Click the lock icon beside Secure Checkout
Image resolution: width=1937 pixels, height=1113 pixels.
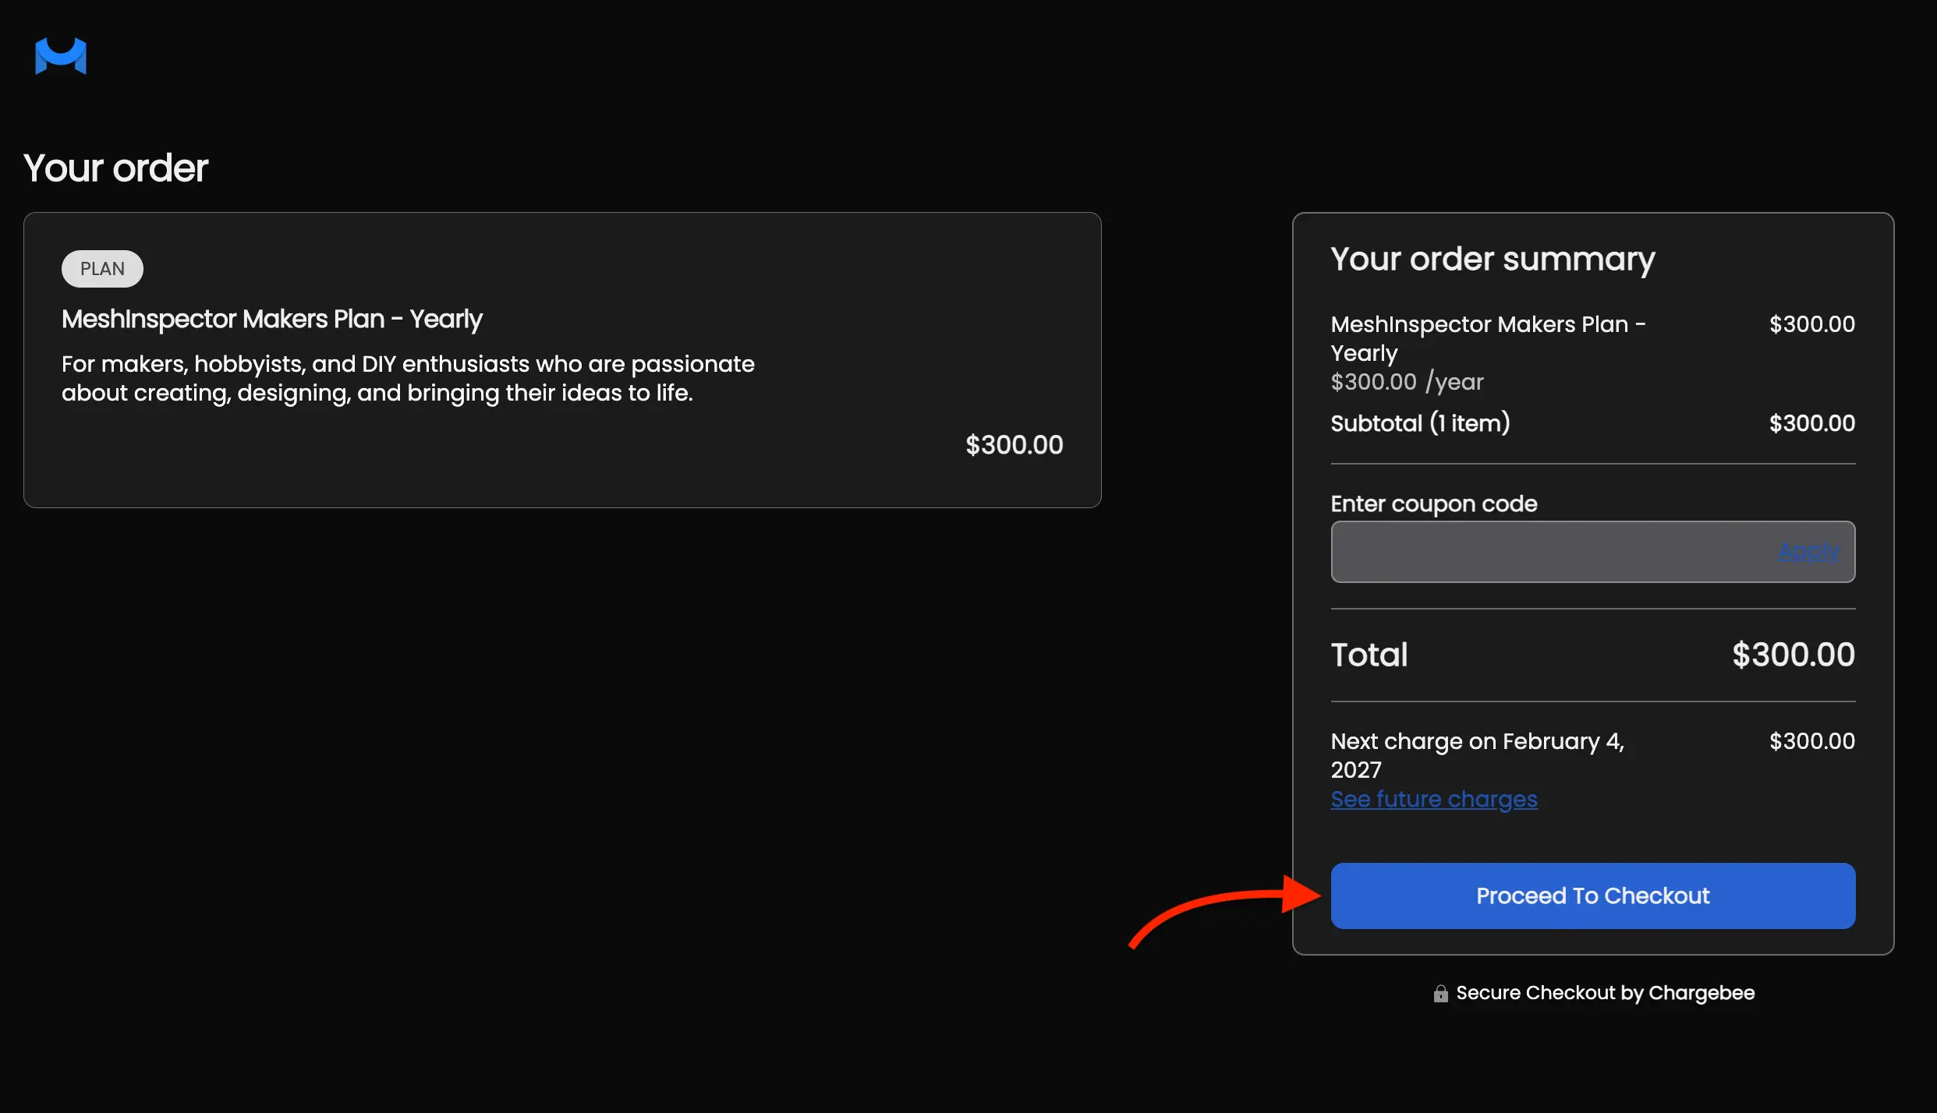coord(1440,993)
